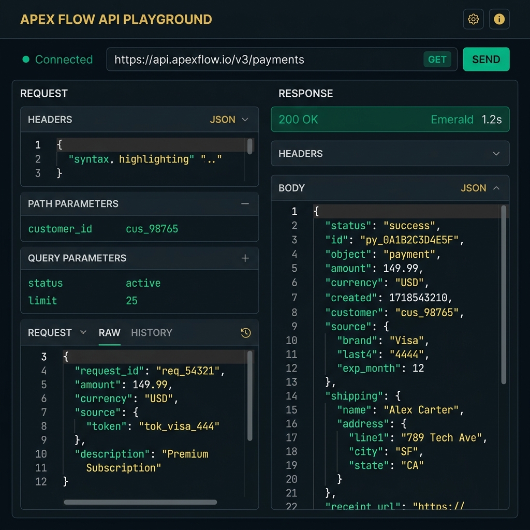The width and height of the screenshot is (530, 530).
Task: Switch to the HISTORY tab
Action: [x=152, y=333]
